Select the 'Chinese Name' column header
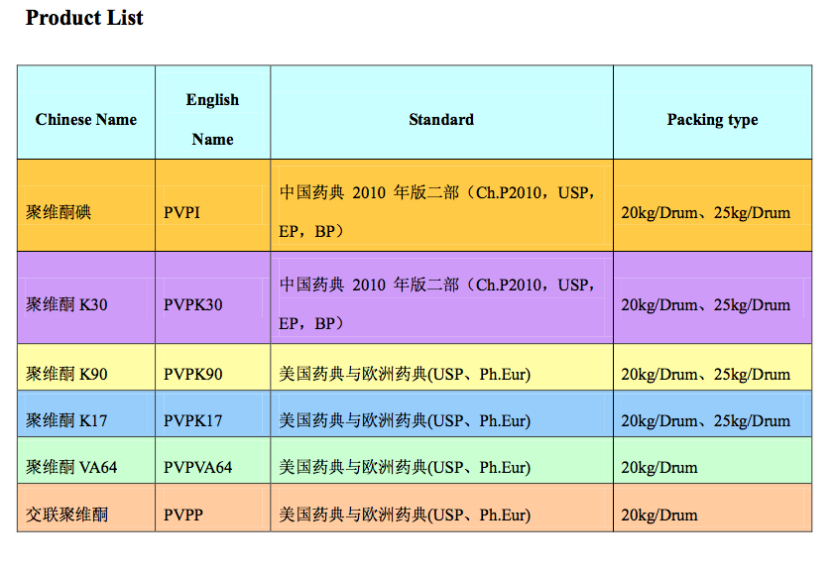 (x=86, y=112)
